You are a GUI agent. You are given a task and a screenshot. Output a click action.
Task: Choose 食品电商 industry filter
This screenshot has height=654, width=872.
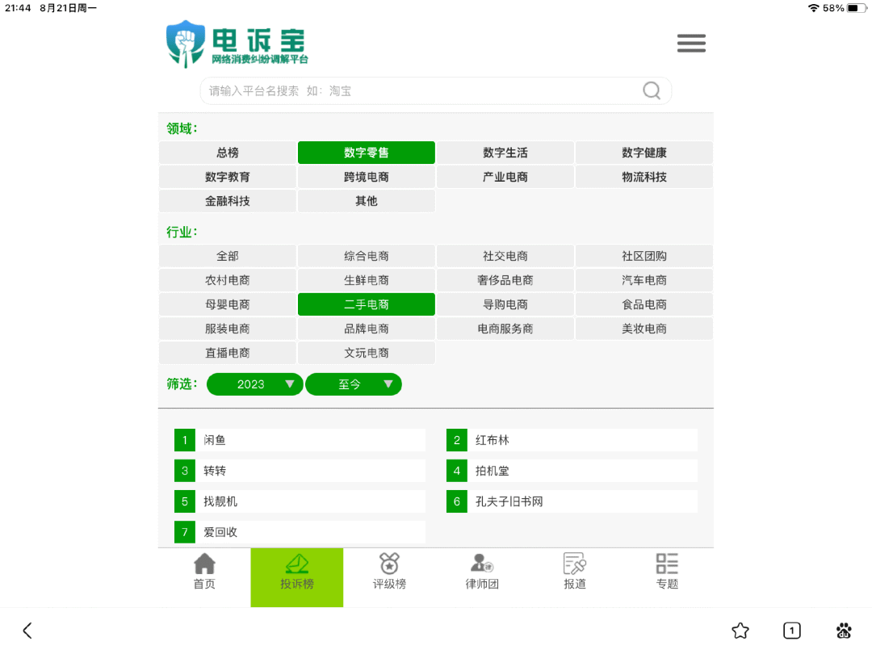click(x=644, y=304)
